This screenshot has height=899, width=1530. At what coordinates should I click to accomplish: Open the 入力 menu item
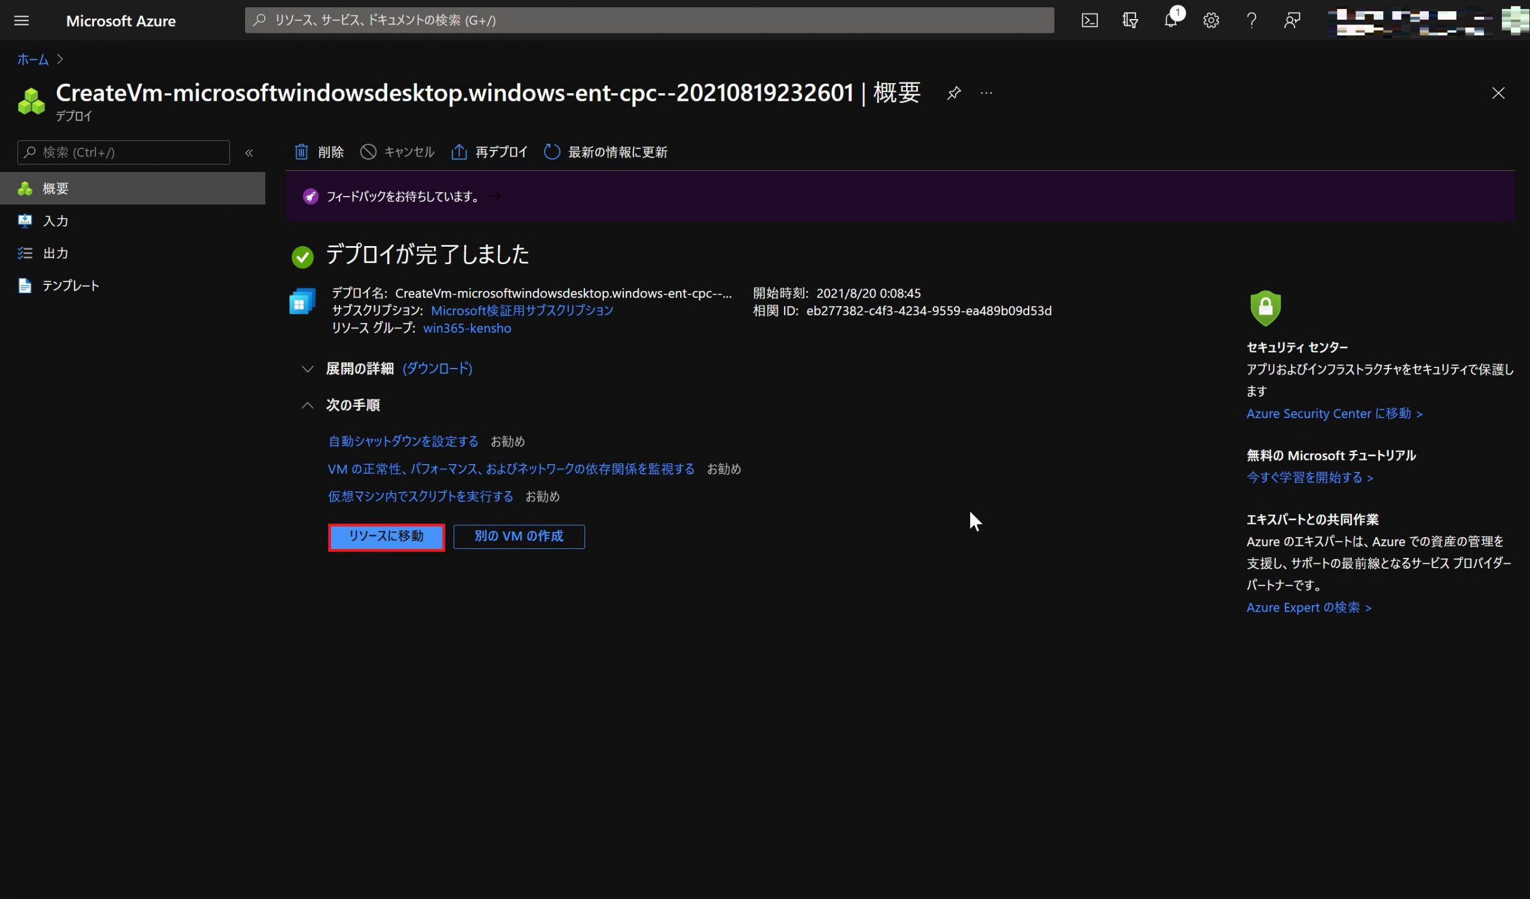tap(55, 221)
